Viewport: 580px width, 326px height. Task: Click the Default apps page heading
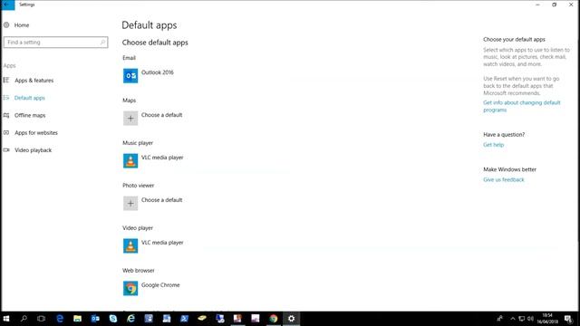149,25
